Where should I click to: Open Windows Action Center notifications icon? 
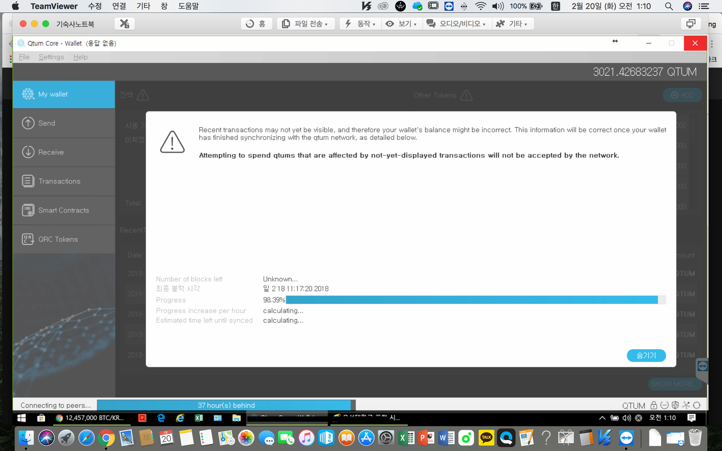coord(691,418)
